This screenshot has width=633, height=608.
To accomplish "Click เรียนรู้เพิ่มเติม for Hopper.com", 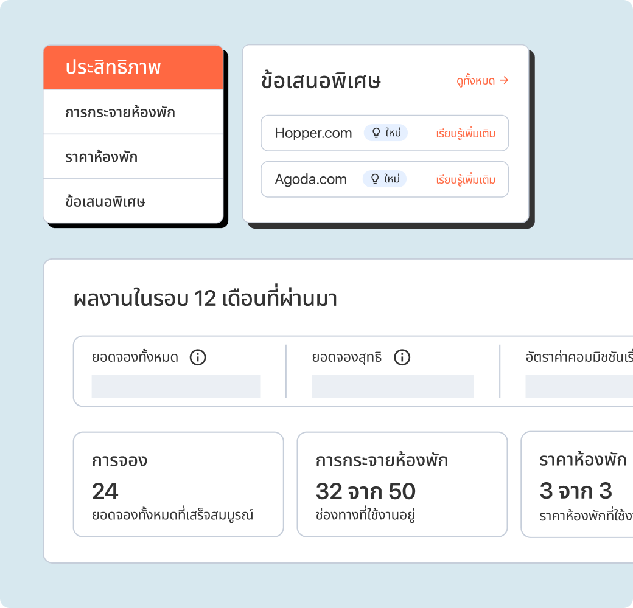I will click(x=466, y=133).
